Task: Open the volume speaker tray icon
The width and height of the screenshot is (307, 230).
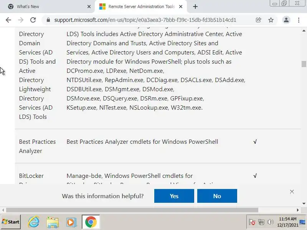Action: (271, 222)
